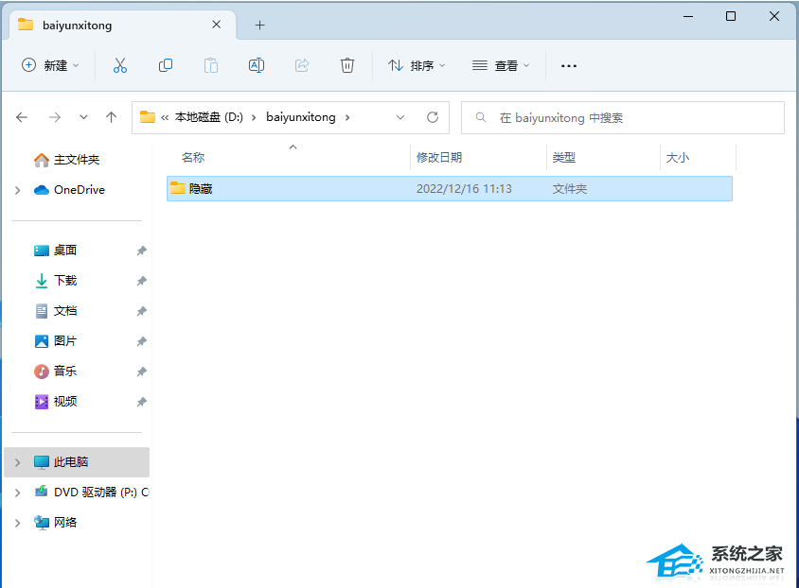799x588 pixels.
Task: Click the pin icon beside 音乐
Action: (142, 372)
